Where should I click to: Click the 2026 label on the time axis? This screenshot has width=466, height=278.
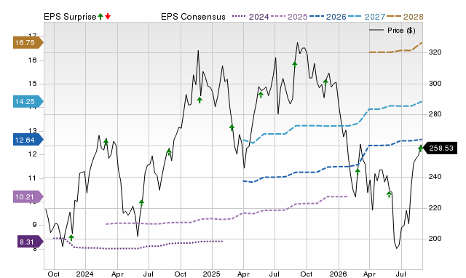pos(338,274)
